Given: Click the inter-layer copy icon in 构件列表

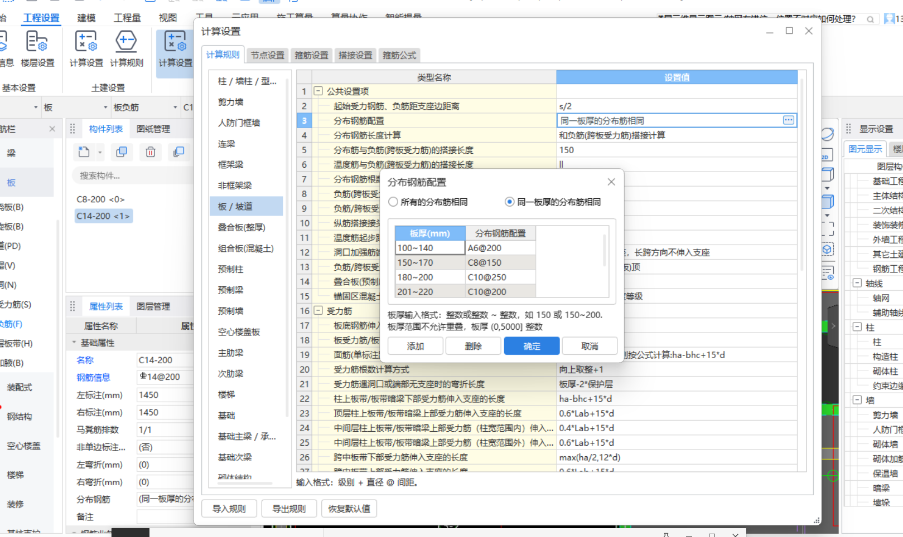Looking at the screenshot, I should click(x=179, y=152).
